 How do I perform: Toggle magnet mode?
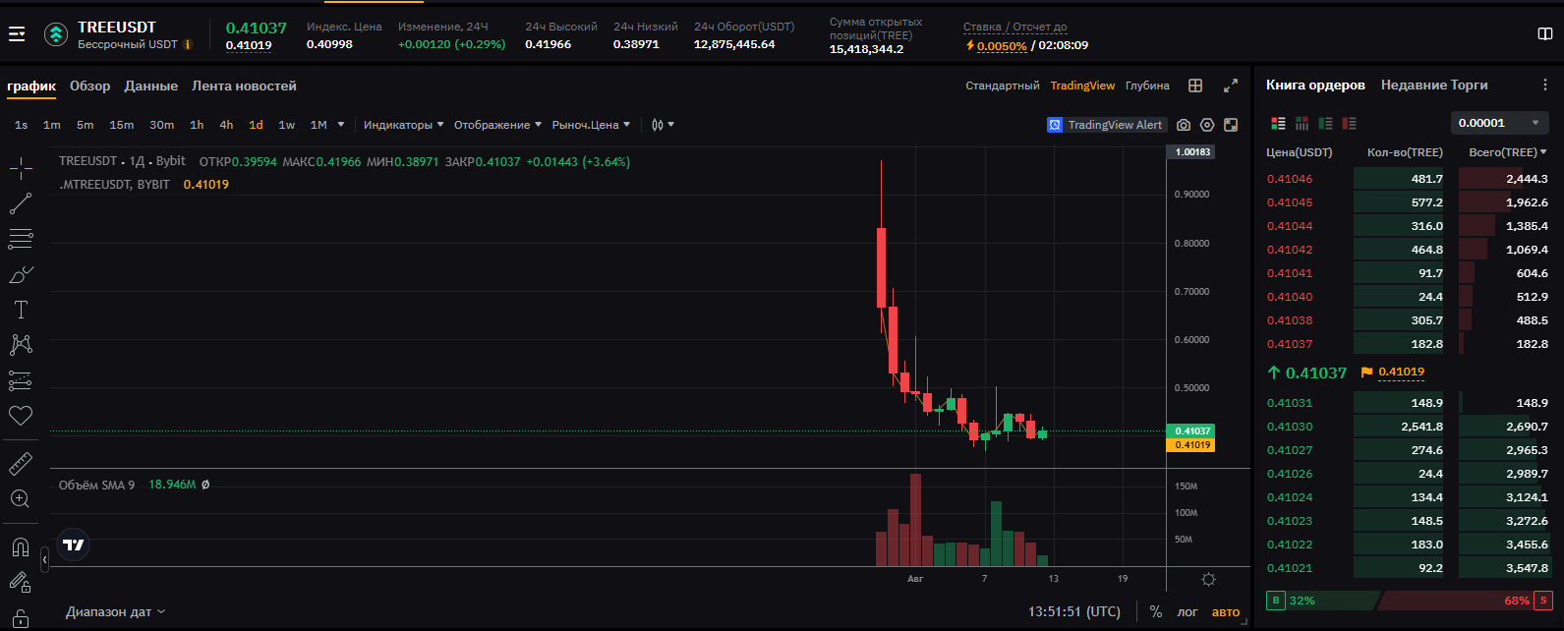tap(21, 547)
